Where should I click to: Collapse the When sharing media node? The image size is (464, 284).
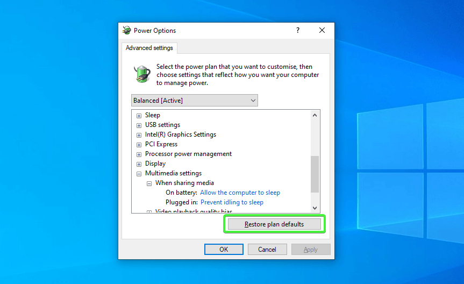[149, 183]
